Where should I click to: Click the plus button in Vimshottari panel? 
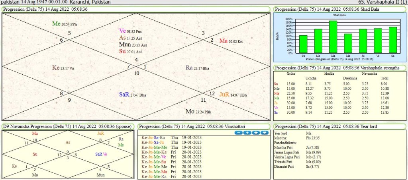[247, 132]
